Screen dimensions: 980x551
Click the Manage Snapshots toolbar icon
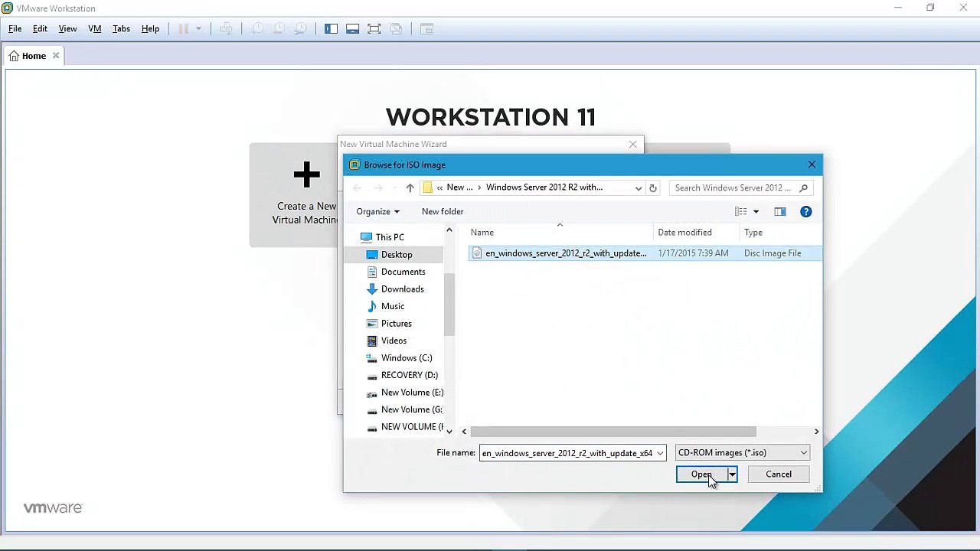coord(300,29)
